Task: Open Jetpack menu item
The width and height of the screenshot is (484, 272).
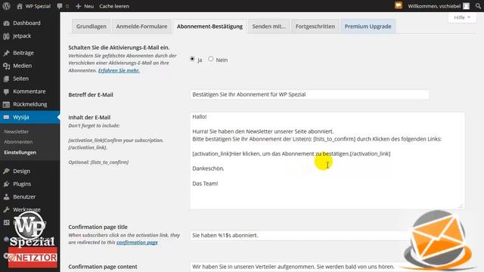Action: coord(22,36)
